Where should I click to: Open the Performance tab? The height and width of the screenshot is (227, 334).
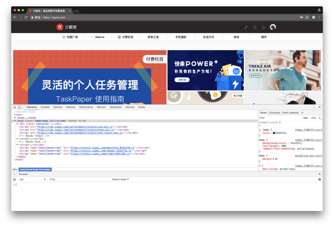[x=86, y=107]
